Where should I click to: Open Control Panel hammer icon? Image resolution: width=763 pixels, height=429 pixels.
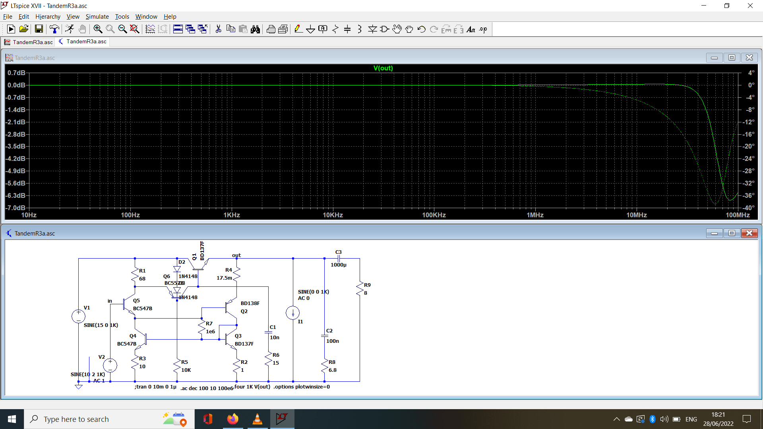(x=54, y=29)
